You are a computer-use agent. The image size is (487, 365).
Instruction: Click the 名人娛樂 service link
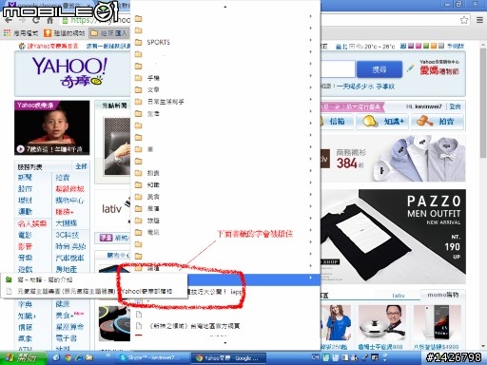[32, 223]
